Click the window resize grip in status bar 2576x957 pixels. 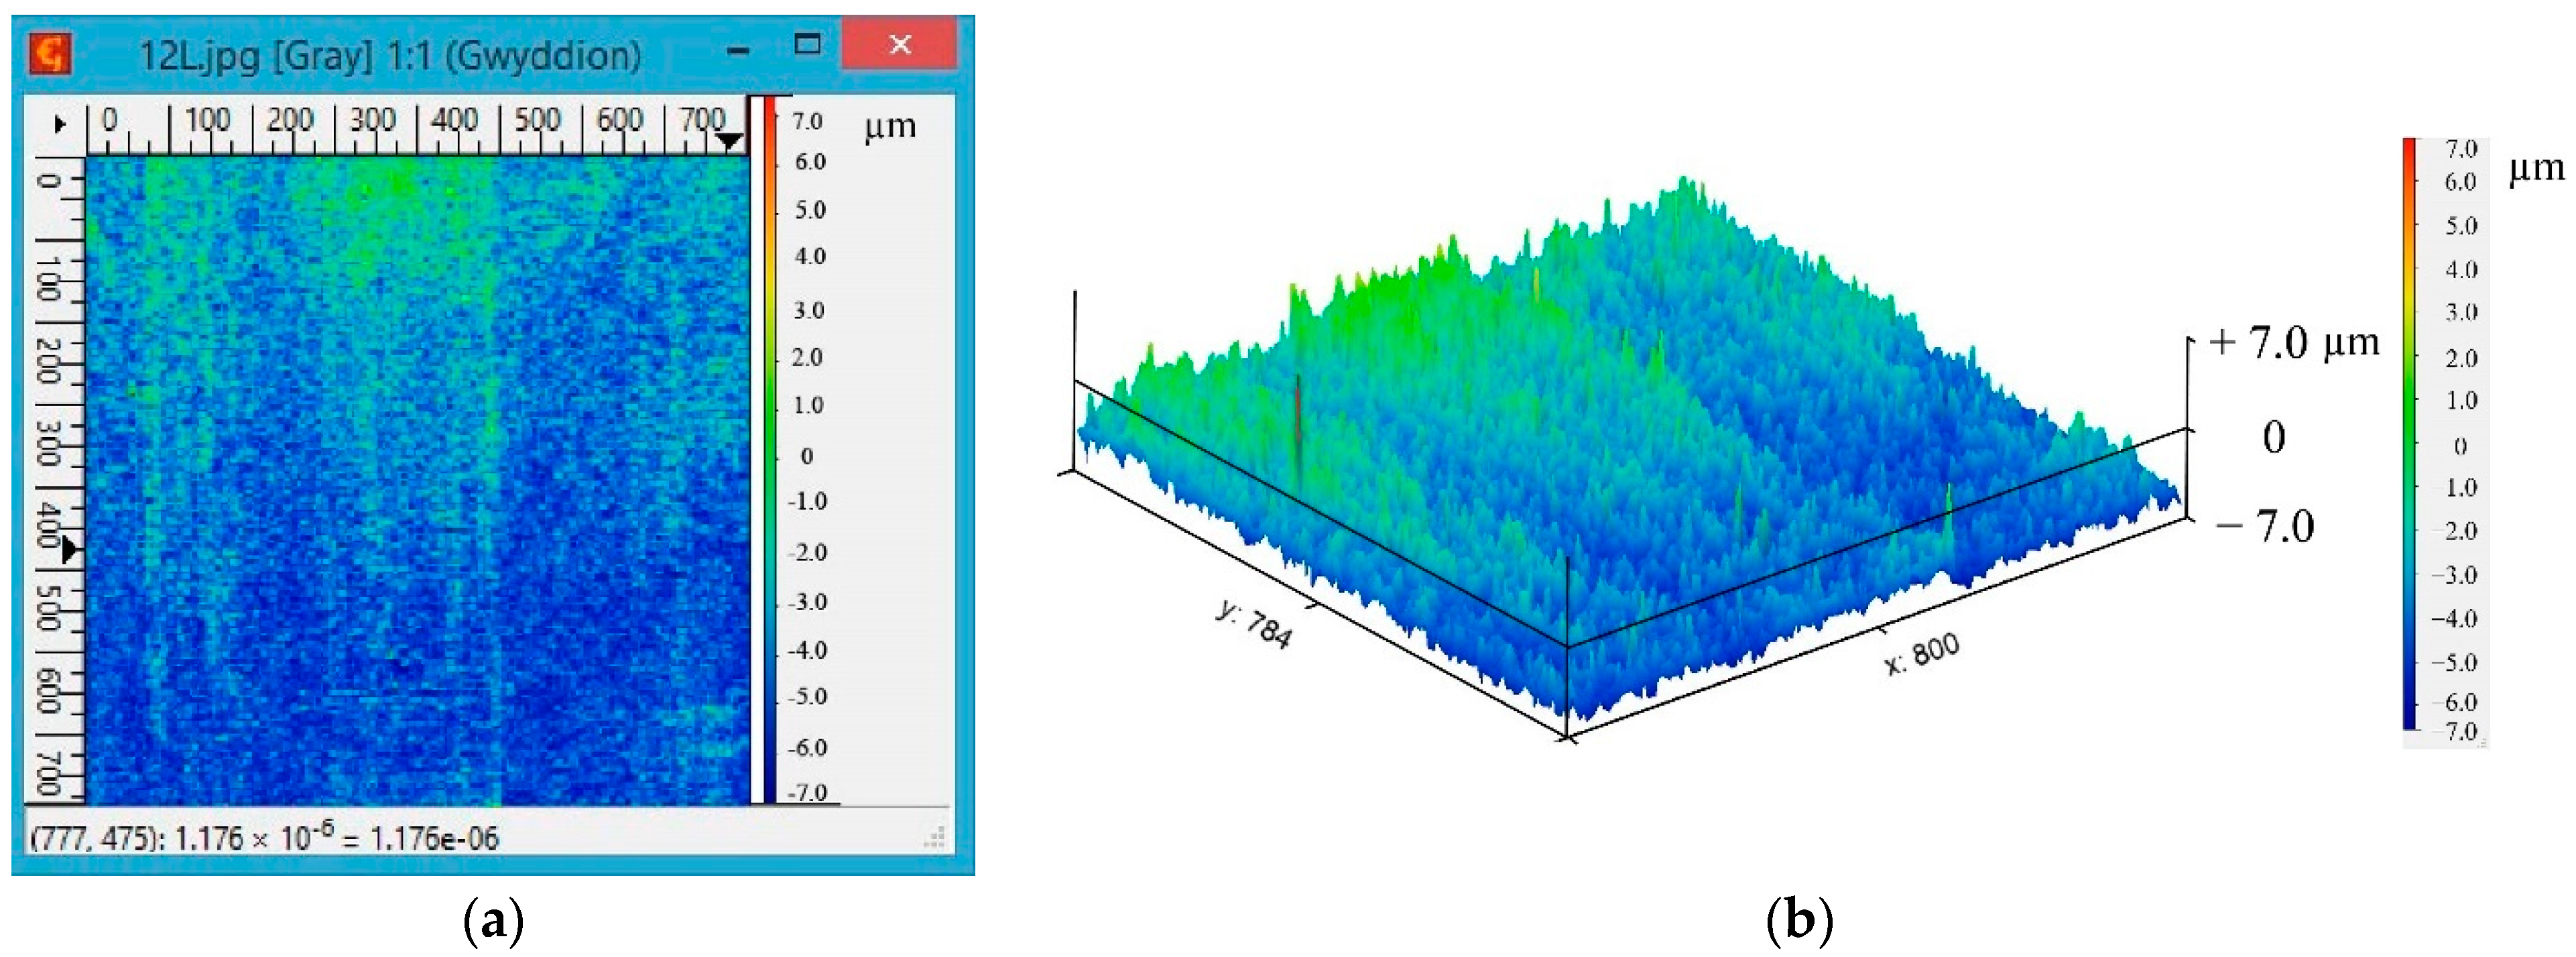pos(935,838)
